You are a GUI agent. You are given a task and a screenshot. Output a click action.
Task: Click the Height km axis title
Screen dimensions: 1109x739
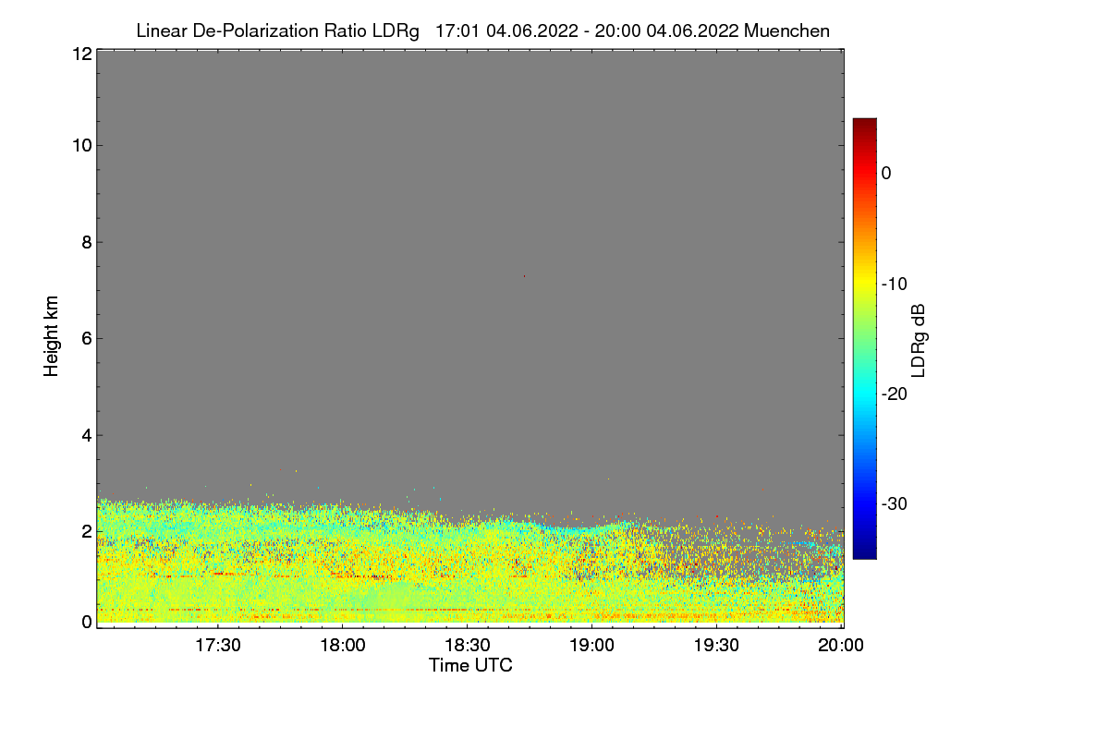(x=52, y=336)
